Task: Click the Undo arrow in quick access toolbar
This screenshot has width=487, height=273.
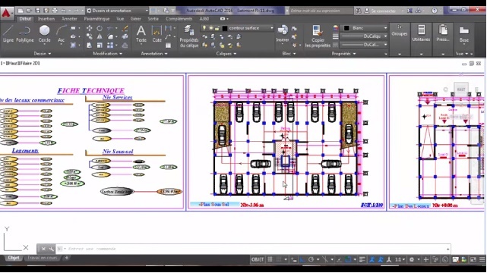Action: pyautogui.click(x=63, y=11)
